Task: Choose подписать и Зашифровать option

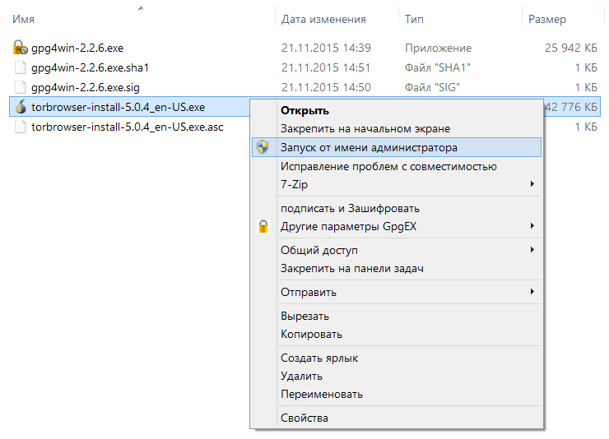Action: pyautogui.click(x=350, y=208)
